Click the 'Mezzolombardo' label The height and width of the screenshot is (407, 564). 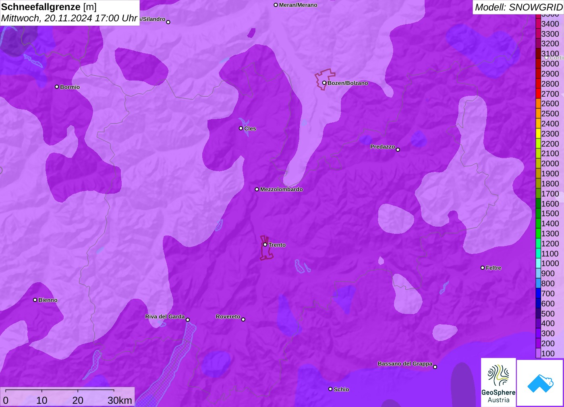click(282, 189)
